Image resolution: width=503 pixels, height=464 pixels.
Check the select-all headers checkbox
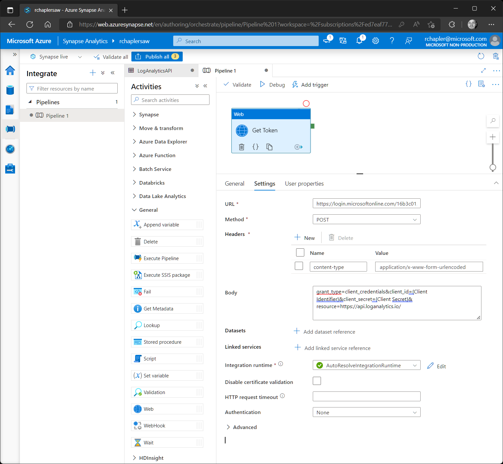300,253
